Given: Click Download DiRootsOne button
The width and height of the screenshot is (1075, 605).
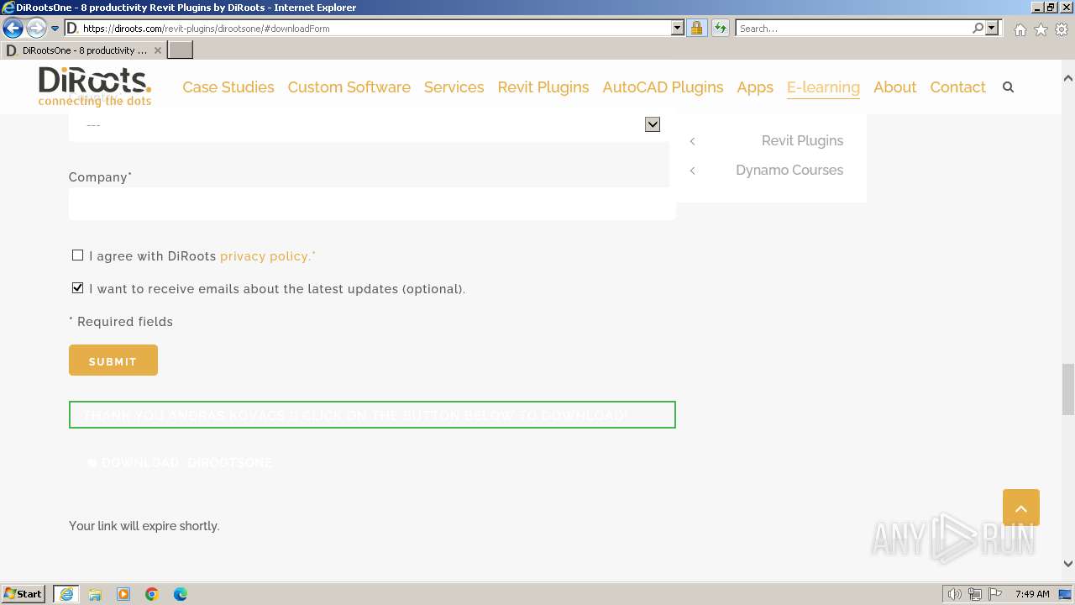Looking at the screenshot, I should click(181, 463).
